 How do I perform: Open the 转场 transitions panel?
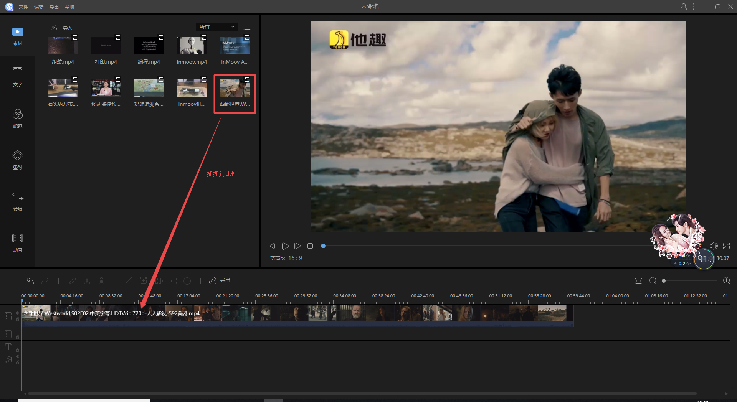pos(18,201)
